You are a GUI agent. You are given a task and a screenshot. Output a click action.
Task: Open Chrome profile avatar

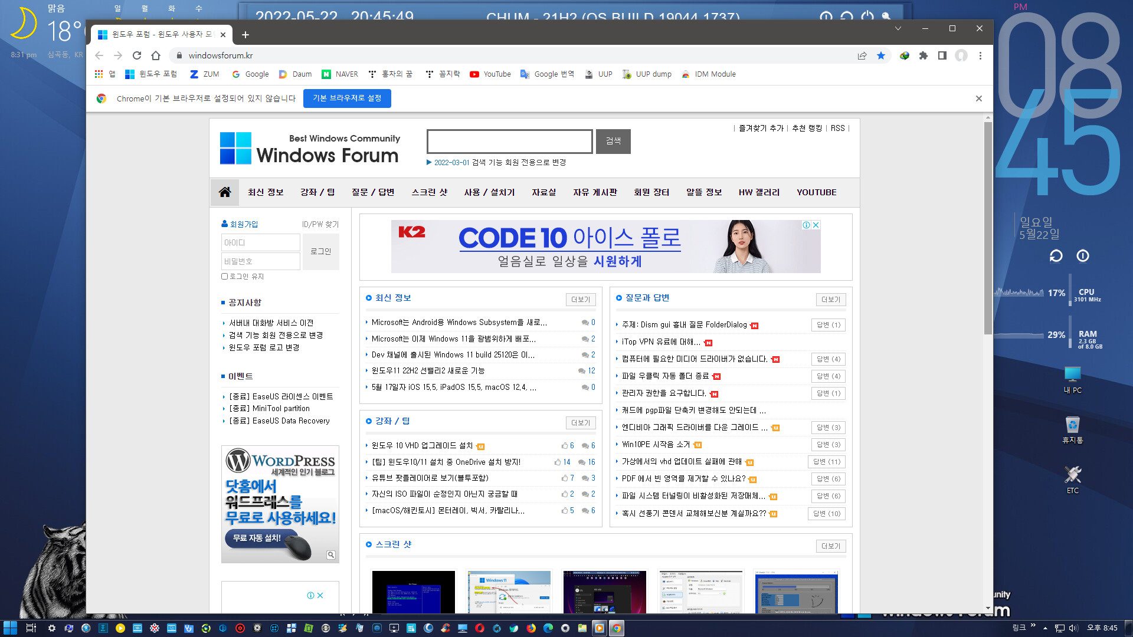pos(961,55)
